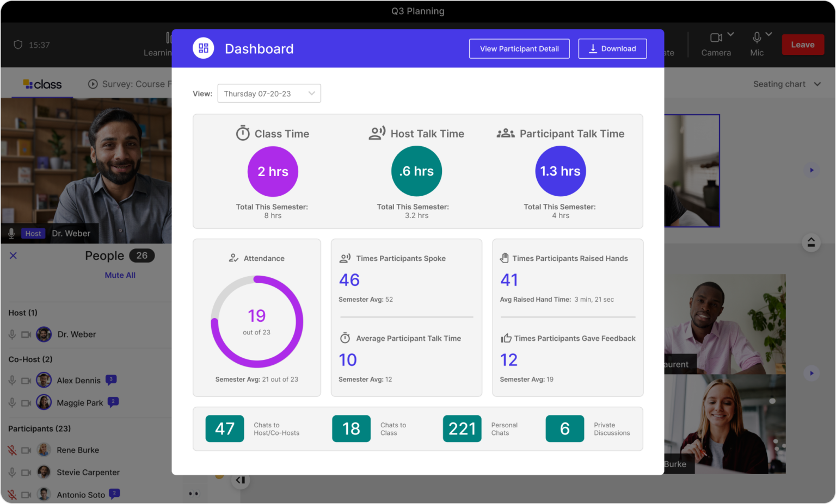Click the Attendance person-check icon

tap(233, 258)
